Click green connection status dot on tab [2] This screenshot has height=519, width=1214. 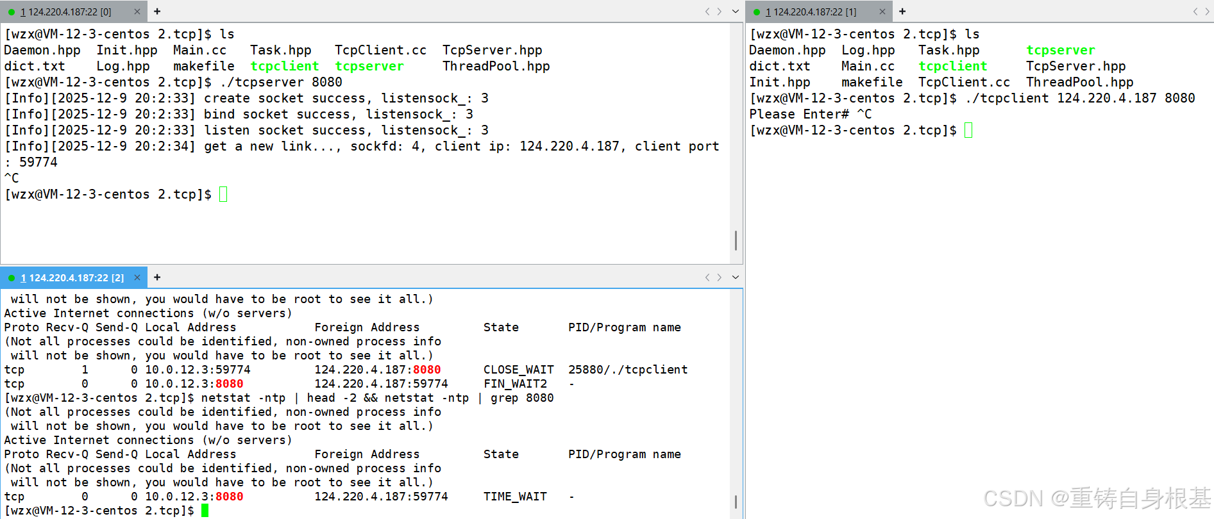(12, 277)
